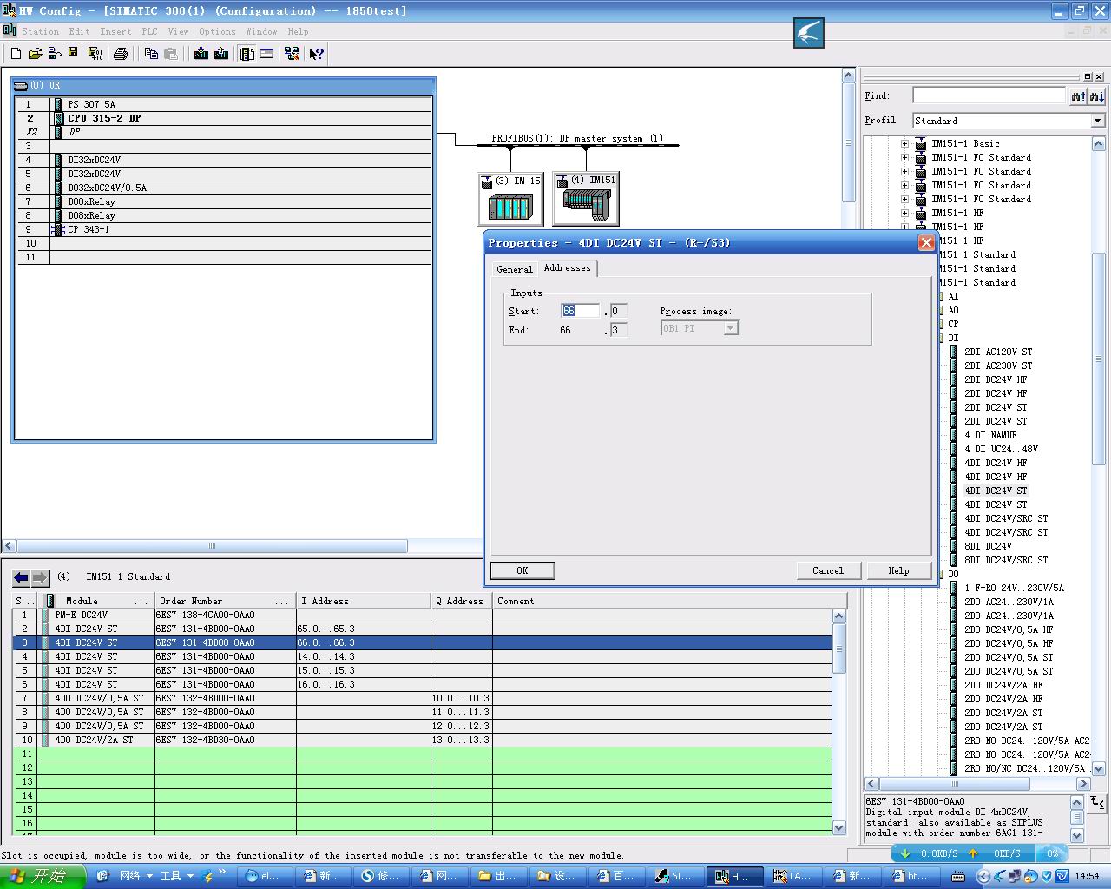This screenshot has height=889, width=1111.
Task: Click the Configure Network icon
Action: point(292,54)
